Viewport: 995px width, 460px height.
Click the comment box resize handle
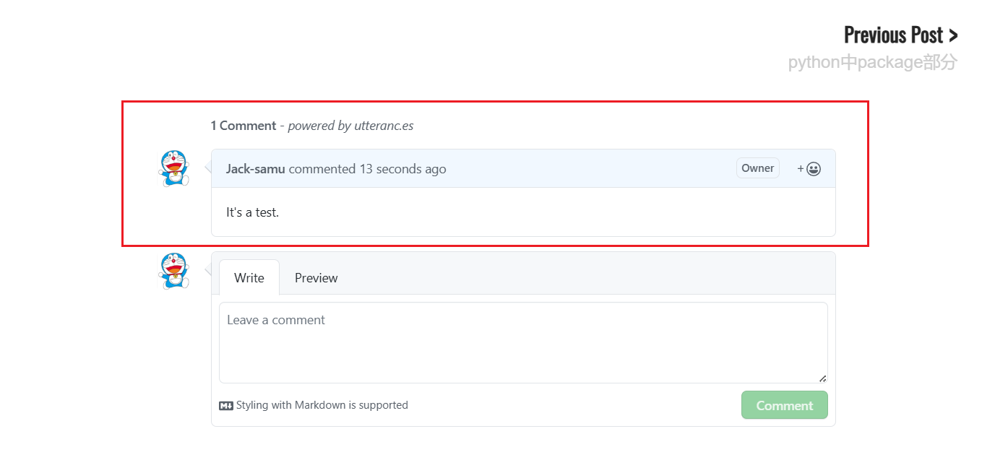822,378
